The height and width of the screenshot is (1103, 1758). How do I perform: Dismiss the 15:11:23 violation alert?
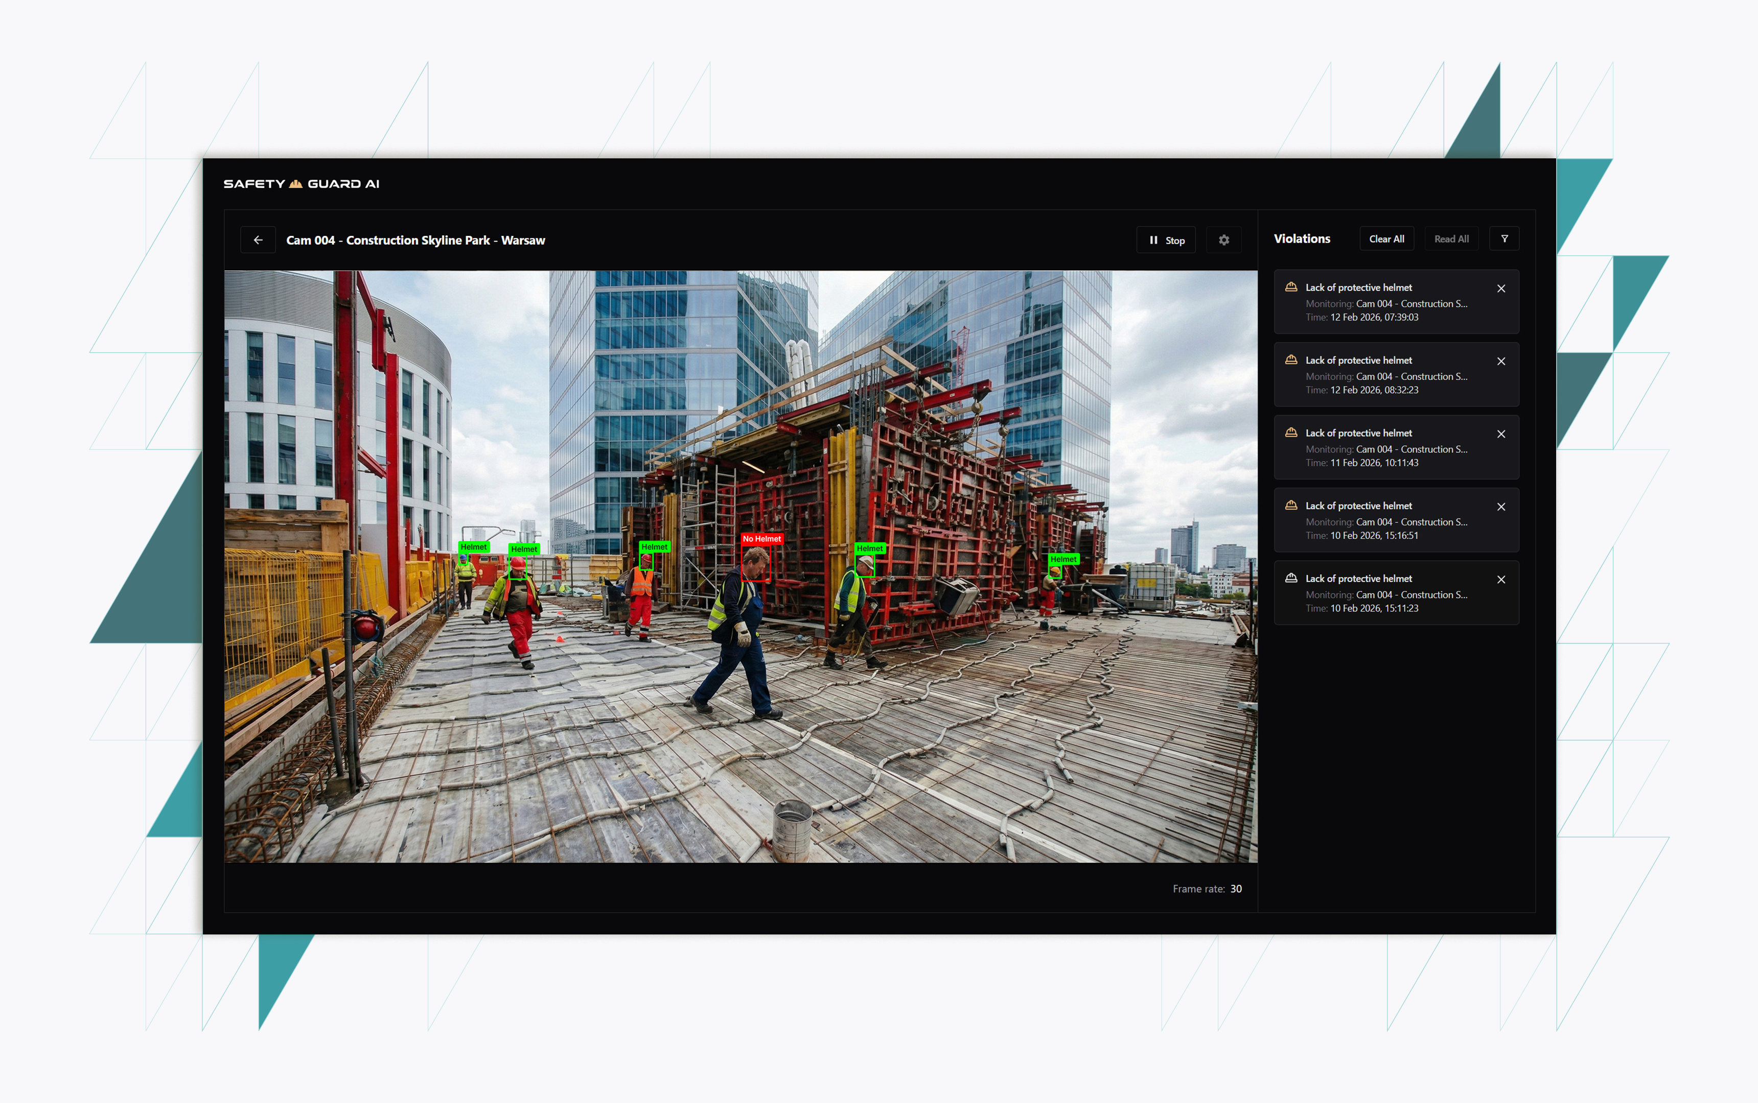click(1501, 580)
